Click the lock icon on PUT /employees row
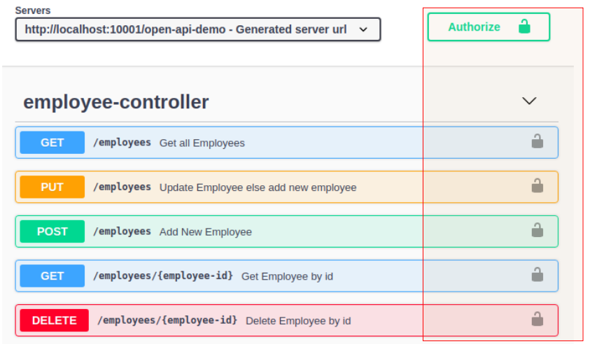590x344 pixels. tap(537, 186)
